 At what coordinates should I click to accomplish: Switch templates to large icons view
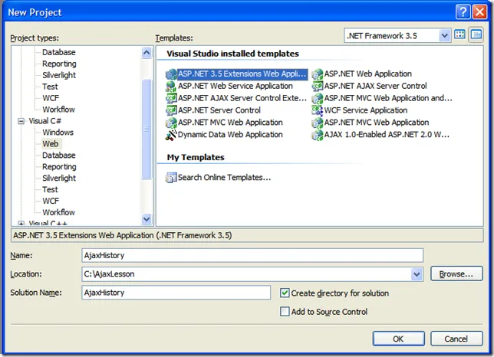point(459,34)
